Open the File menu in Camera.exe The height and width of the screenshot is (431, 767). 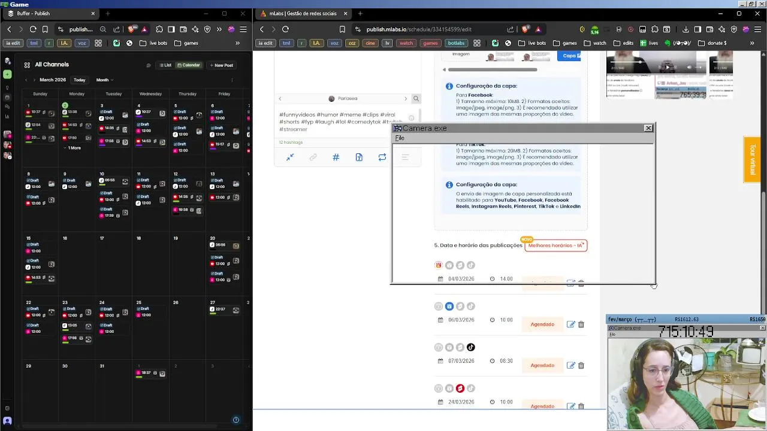pyautogui.click(x=400, y=138)
